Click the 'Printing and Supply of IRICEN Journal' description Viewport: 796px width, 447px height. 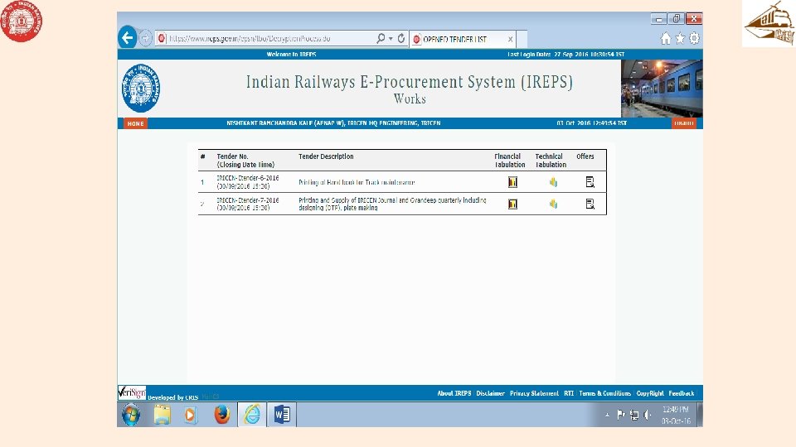coord(392,204)
